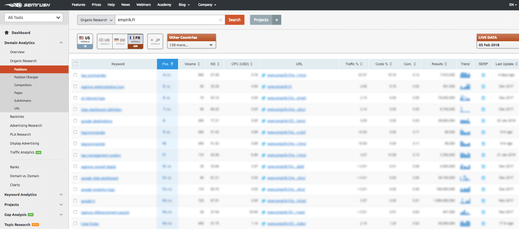519x229 pixels.
Task: Collapse the Domain Analytics section
Action: 61,43
